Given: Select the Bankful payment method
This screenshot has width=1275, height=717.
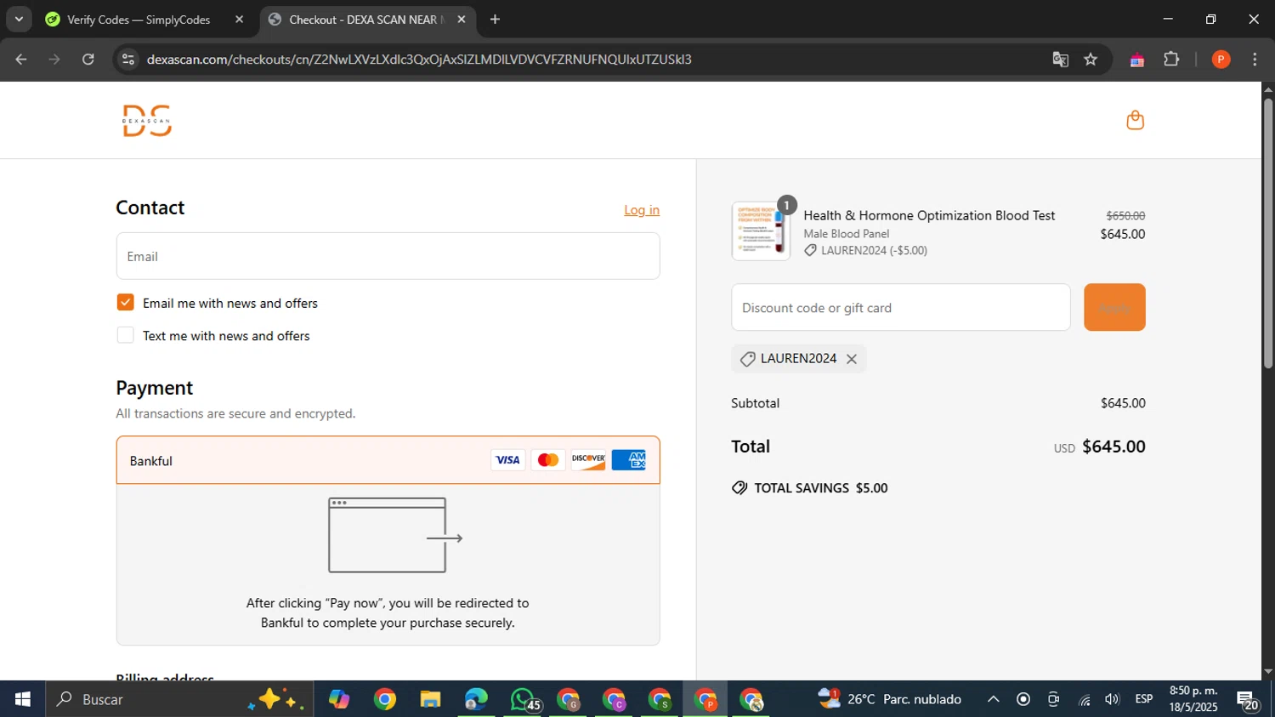Looking at the screenshot, I should tap(388, 460).
